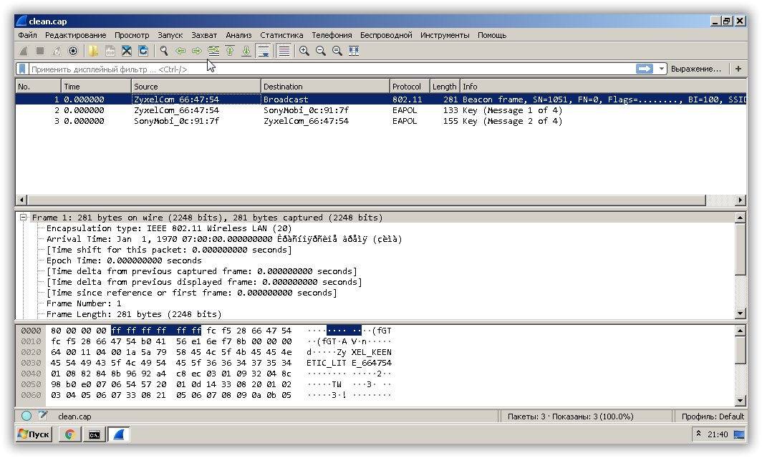Image resolution: width=762 pixels, height=458 pixels.
Task: Click into the display filter field
Action: (x=322, y=69)
